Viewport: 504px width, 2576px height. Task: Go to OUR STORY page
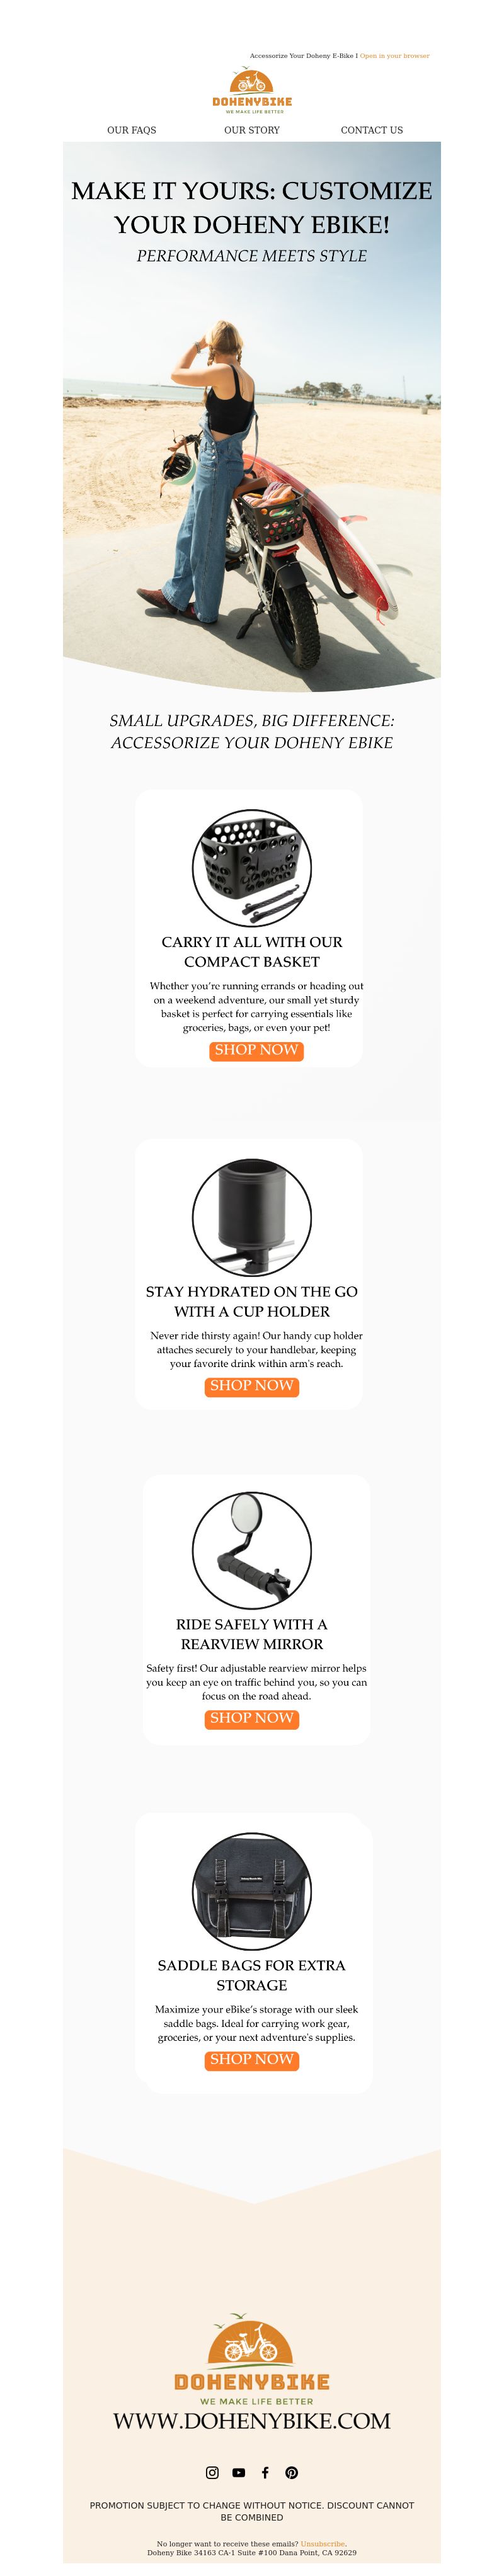[252, 130]
